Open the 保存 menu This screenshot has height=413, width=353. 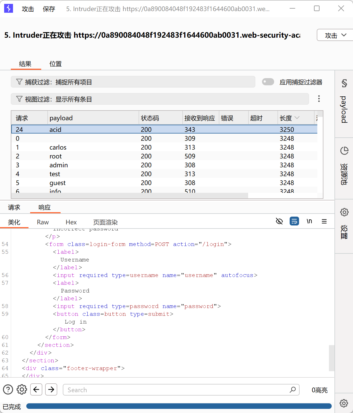click(49, 9)
